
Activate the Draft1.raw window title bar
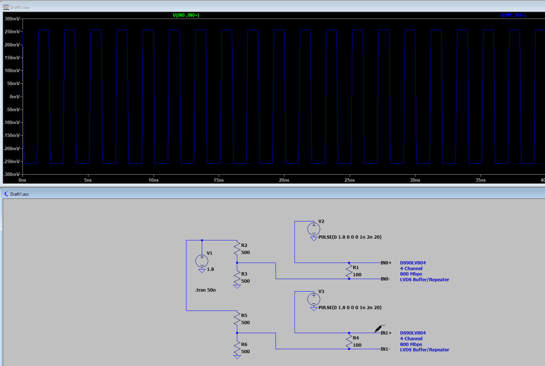[250, 7]
